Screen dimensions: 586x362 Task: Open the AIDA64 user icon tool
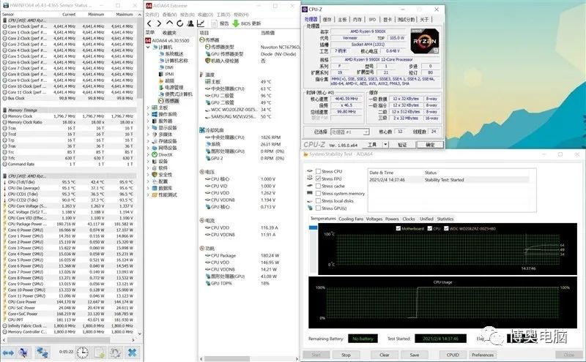(190, 23)
